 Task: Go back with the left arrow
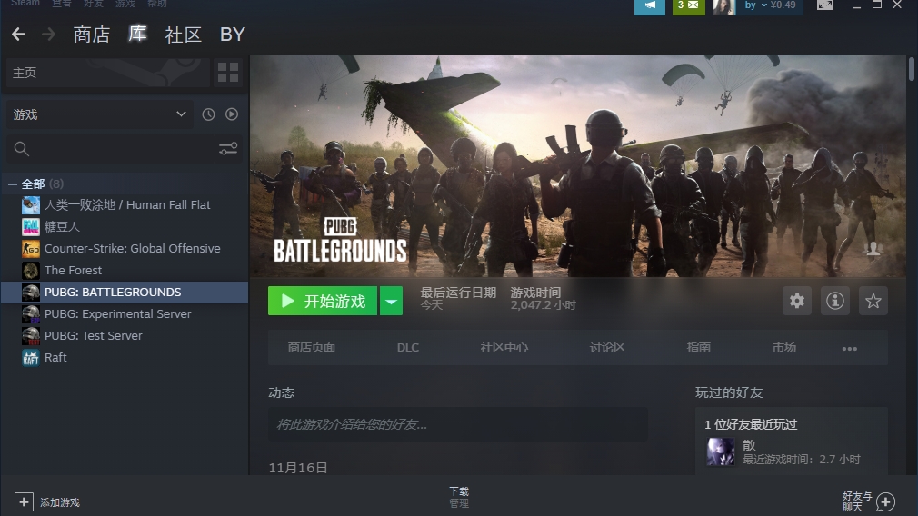pyautogui.click(x=19, y=35)
